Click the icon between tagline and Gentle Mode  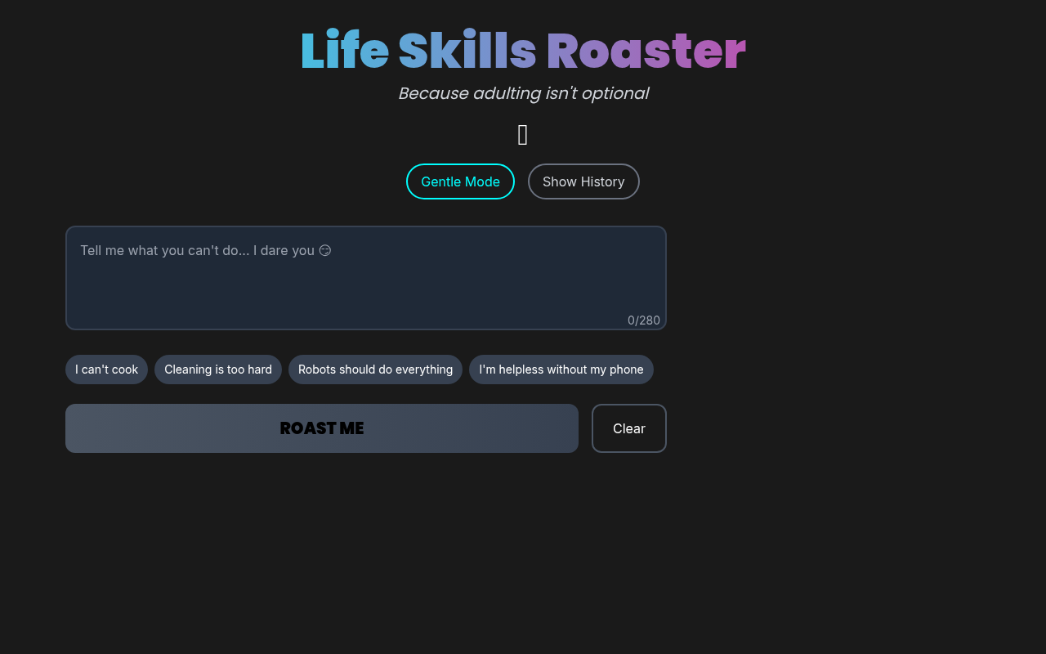(x=523, y=133)
